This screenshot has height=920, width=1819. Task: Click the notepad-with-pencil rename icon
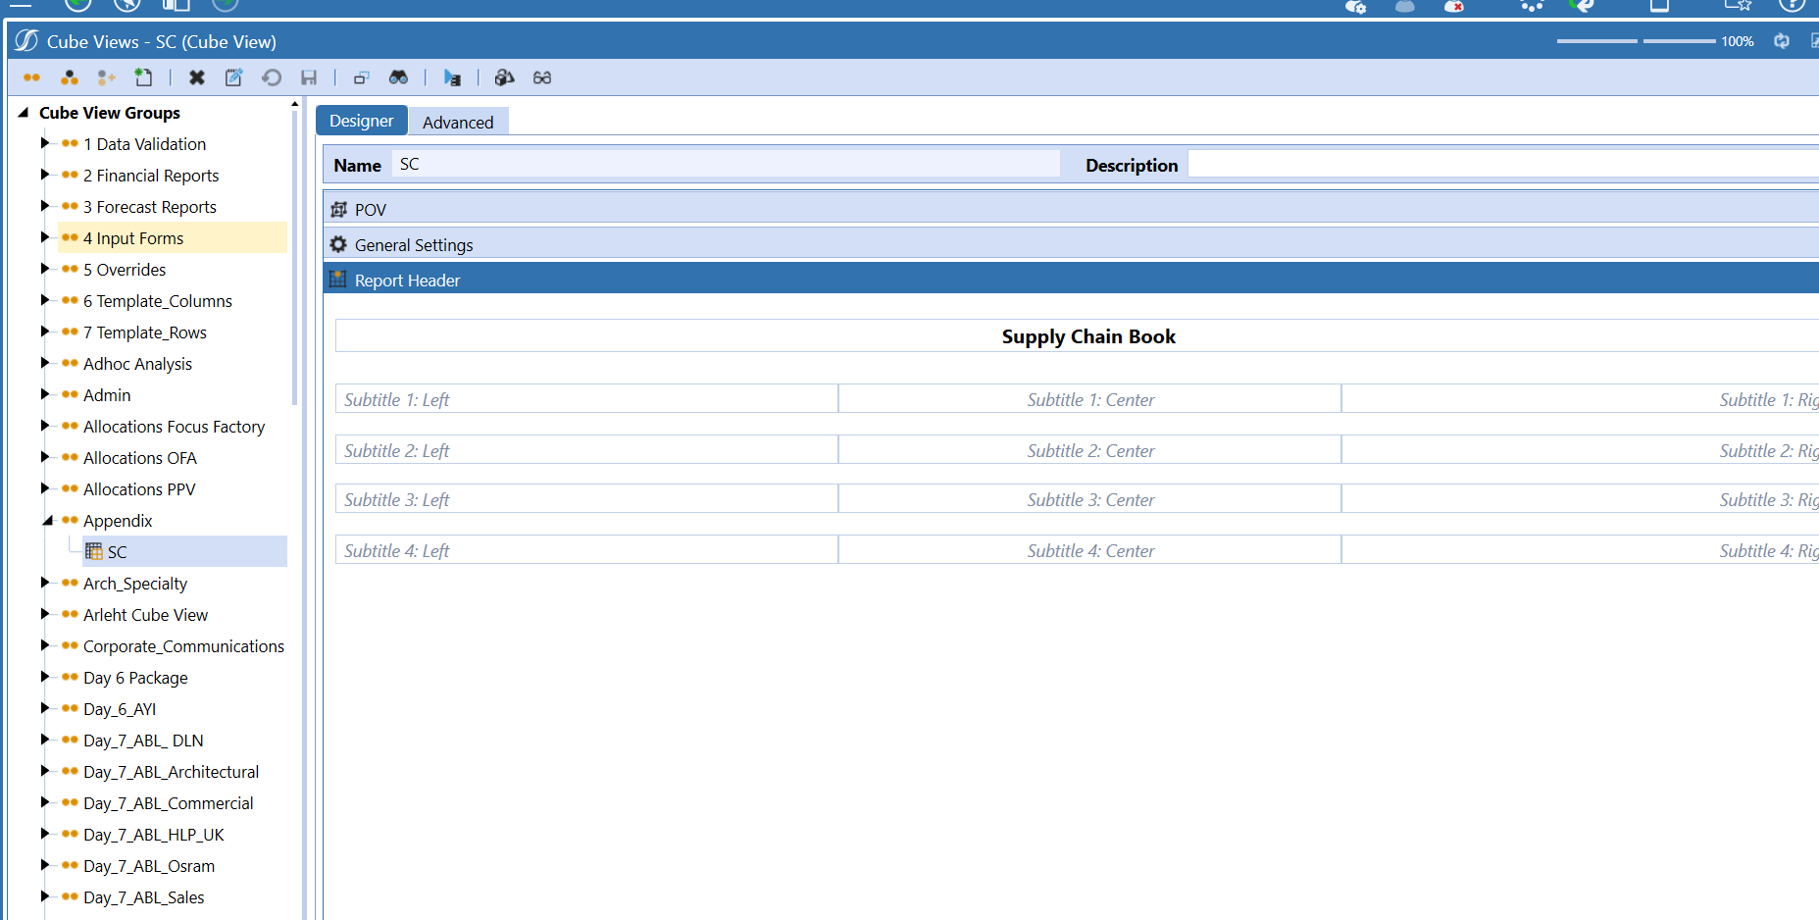coord(233,77)
